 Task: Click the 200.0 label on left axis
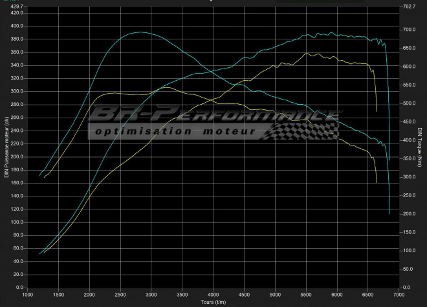tap(16, 156)
